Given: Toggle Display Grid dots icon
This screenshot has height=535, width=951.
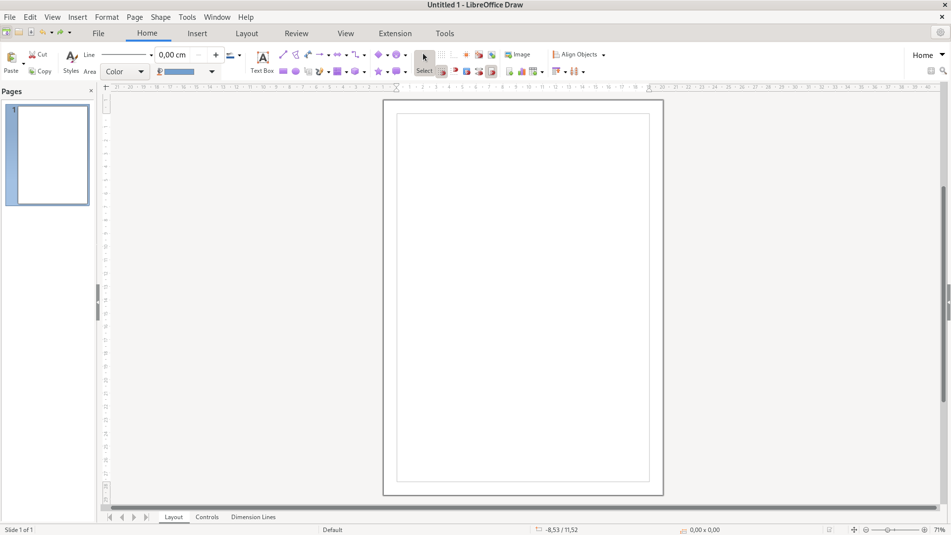Looking at the screenshot, I should 441,55.
